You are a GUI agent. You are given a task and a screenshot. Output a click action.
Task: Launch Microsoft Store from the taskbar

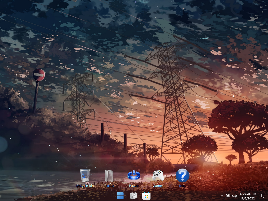146,196
